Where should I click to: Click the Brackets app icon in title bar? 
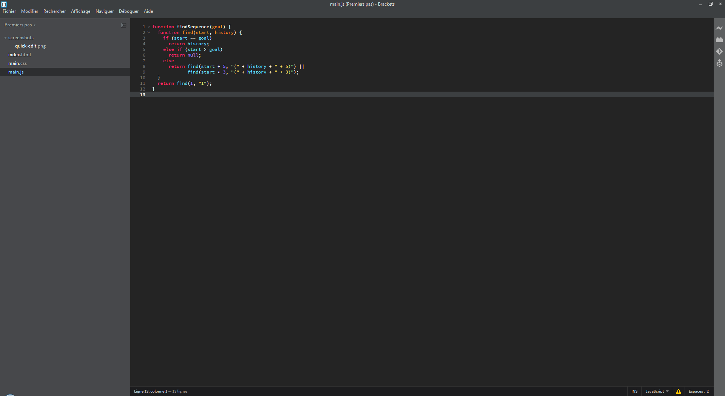tap(4, 4)
